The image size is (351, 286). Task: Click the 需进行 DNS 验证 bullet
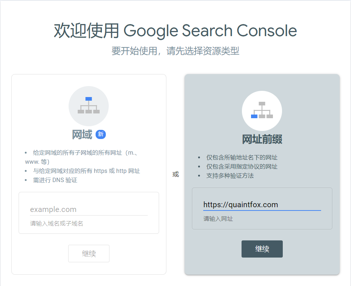tap(55, 180)
